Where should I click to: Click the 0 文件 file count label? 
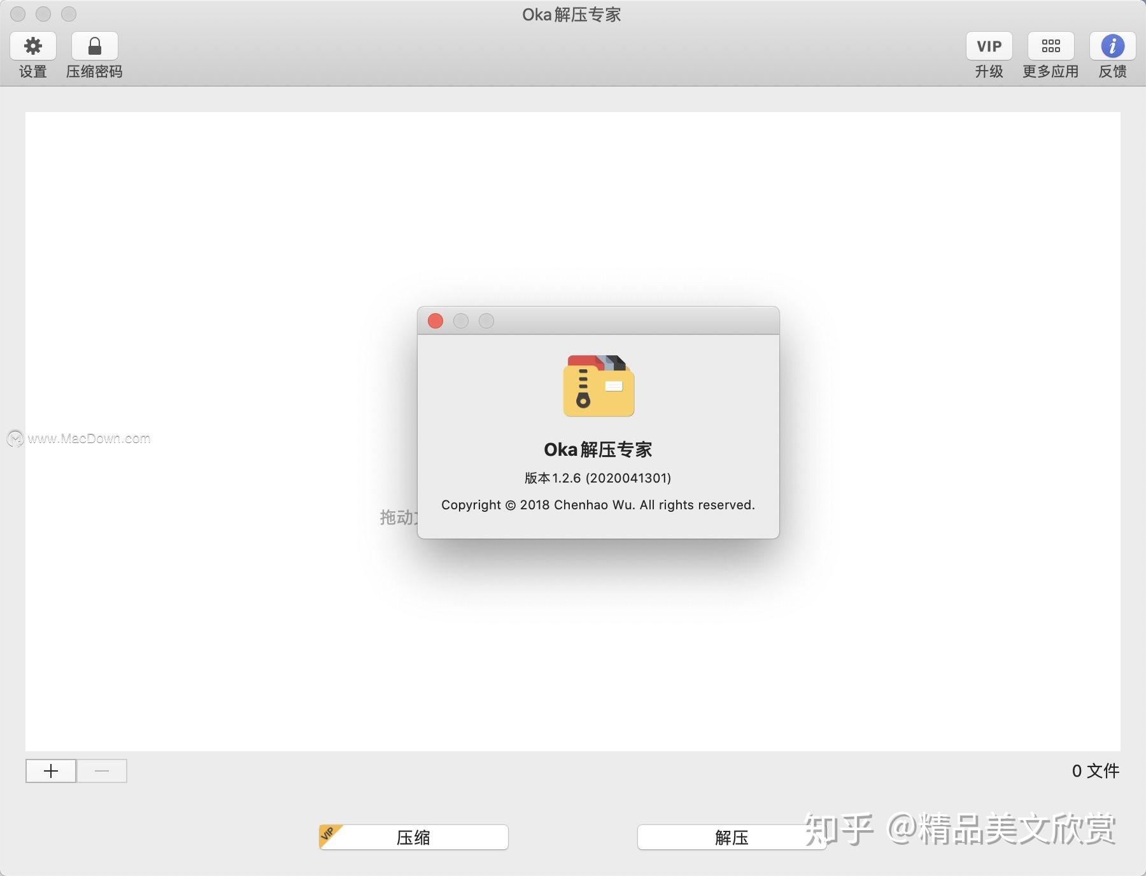tap(1096, 770)
